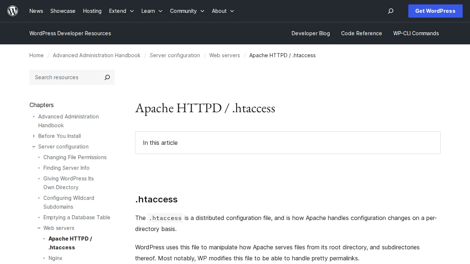Viewport: 470px width, 264px height.
Task: Click the magnifier icon in Search resources
Action: point(107,77)
